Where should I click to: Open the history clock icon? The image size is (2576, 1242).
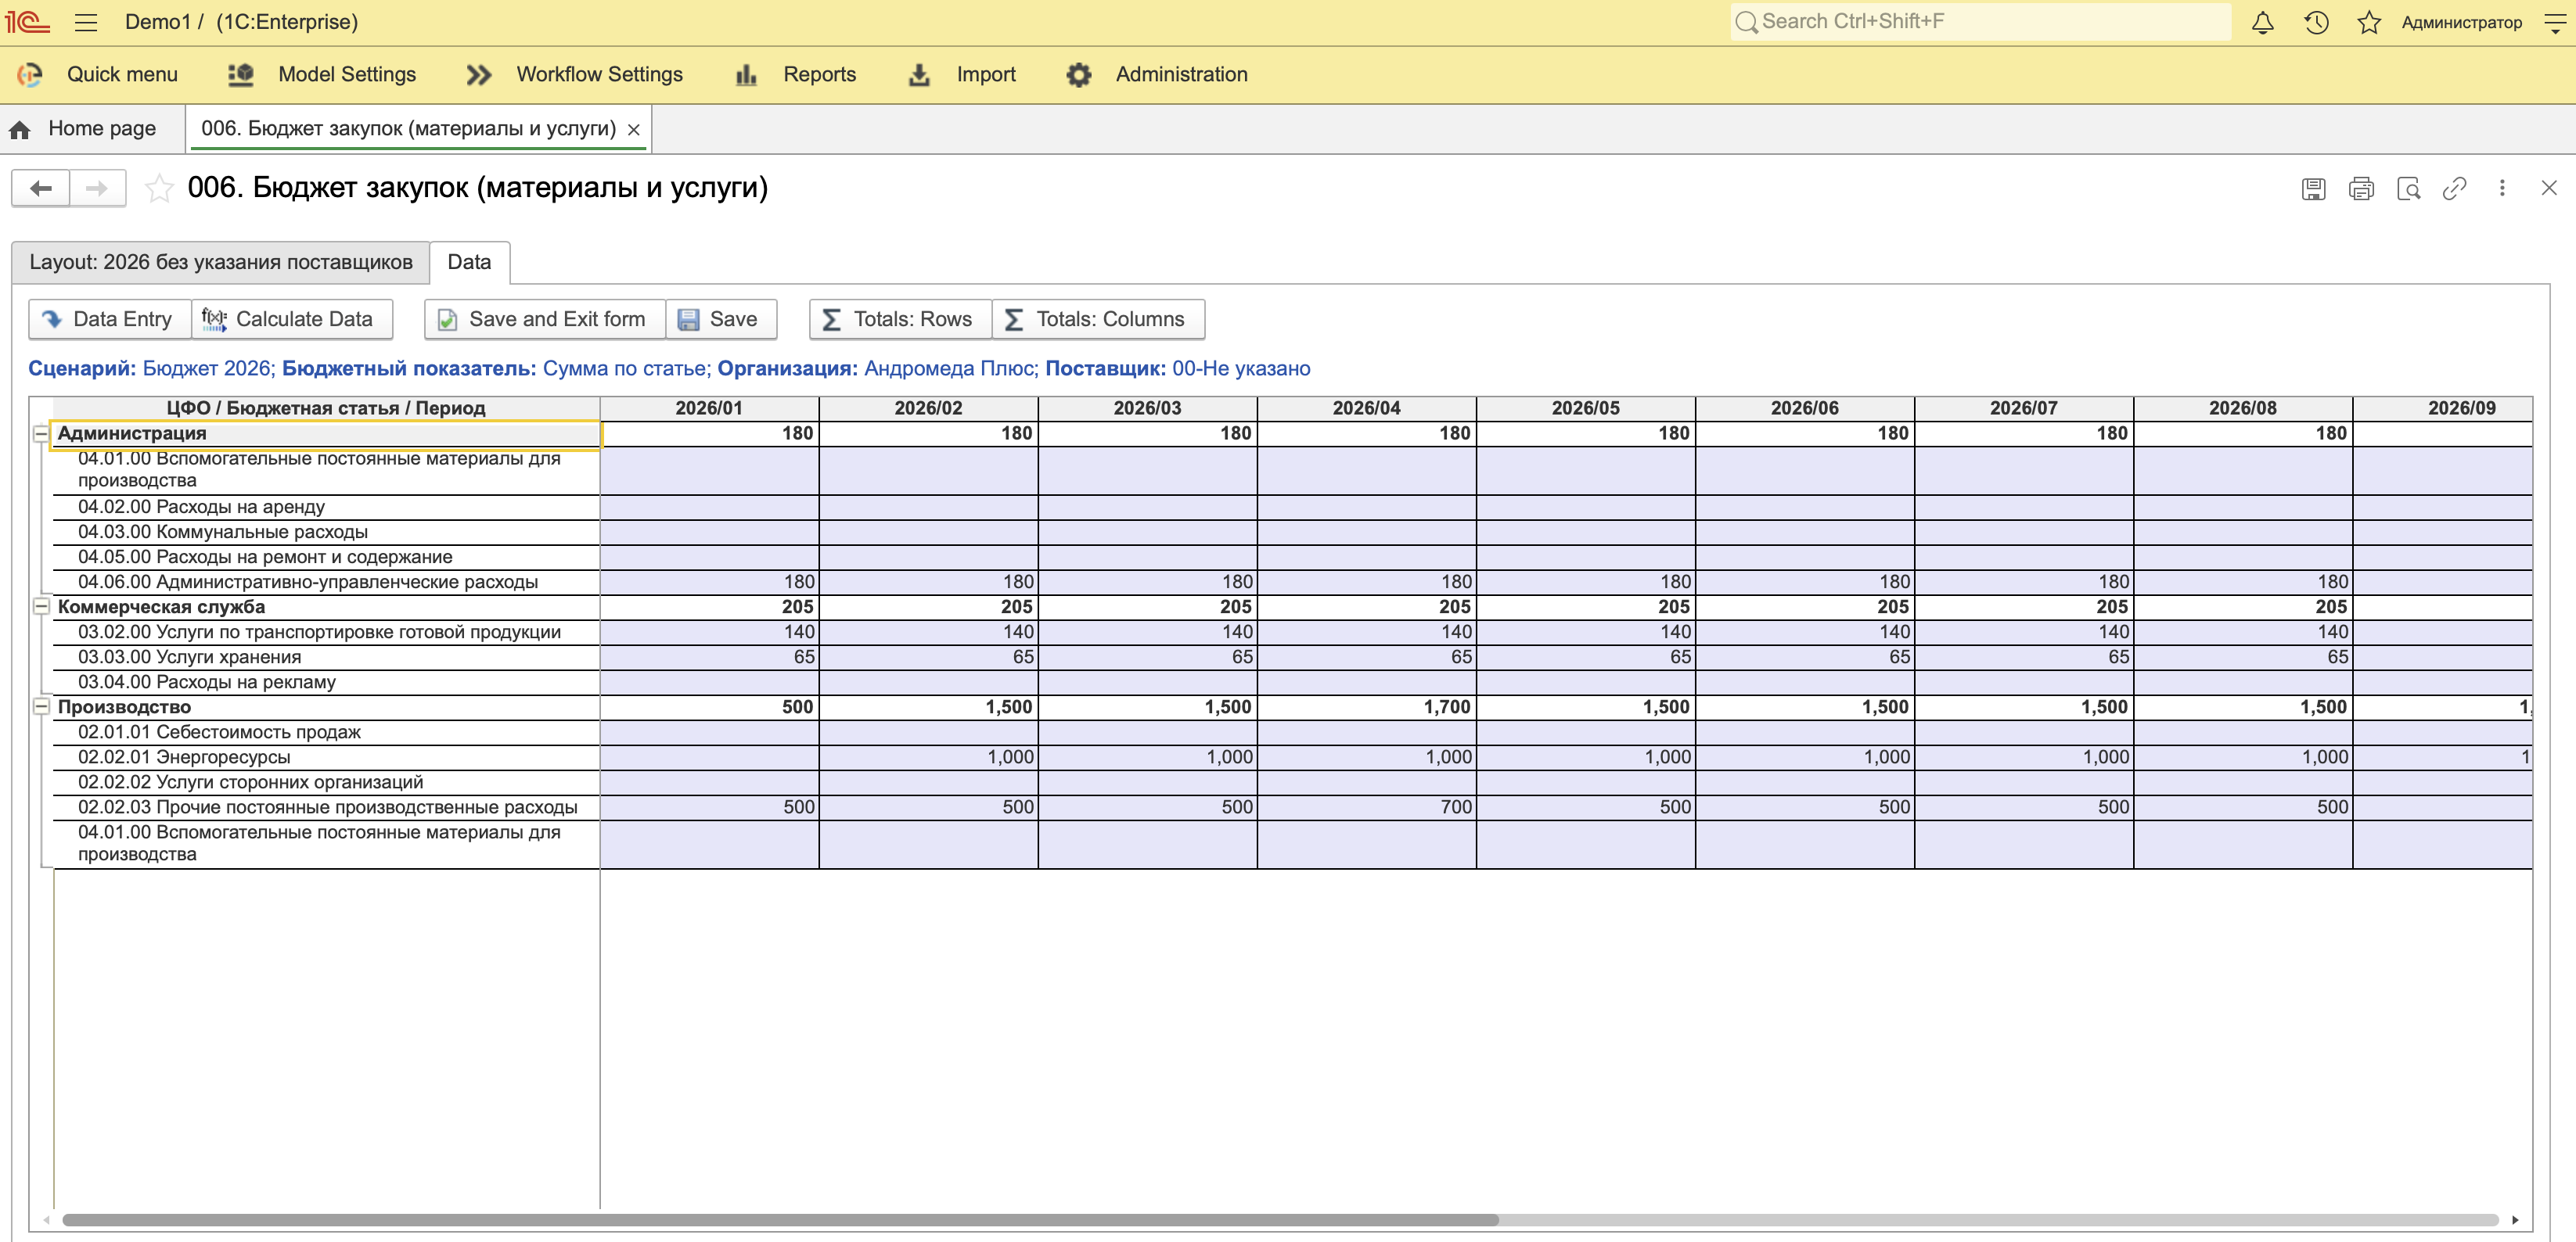point(2316,22)
